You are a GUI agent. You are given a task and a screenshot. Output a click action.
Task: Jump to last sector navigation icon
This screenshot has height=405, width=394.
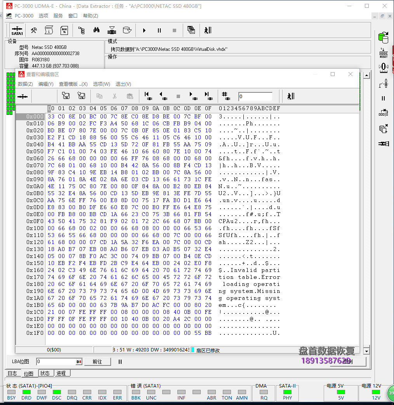click(x=208, y=96)
